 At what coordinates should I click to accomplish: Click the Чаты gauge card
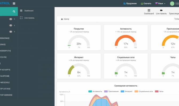(165, 66)
